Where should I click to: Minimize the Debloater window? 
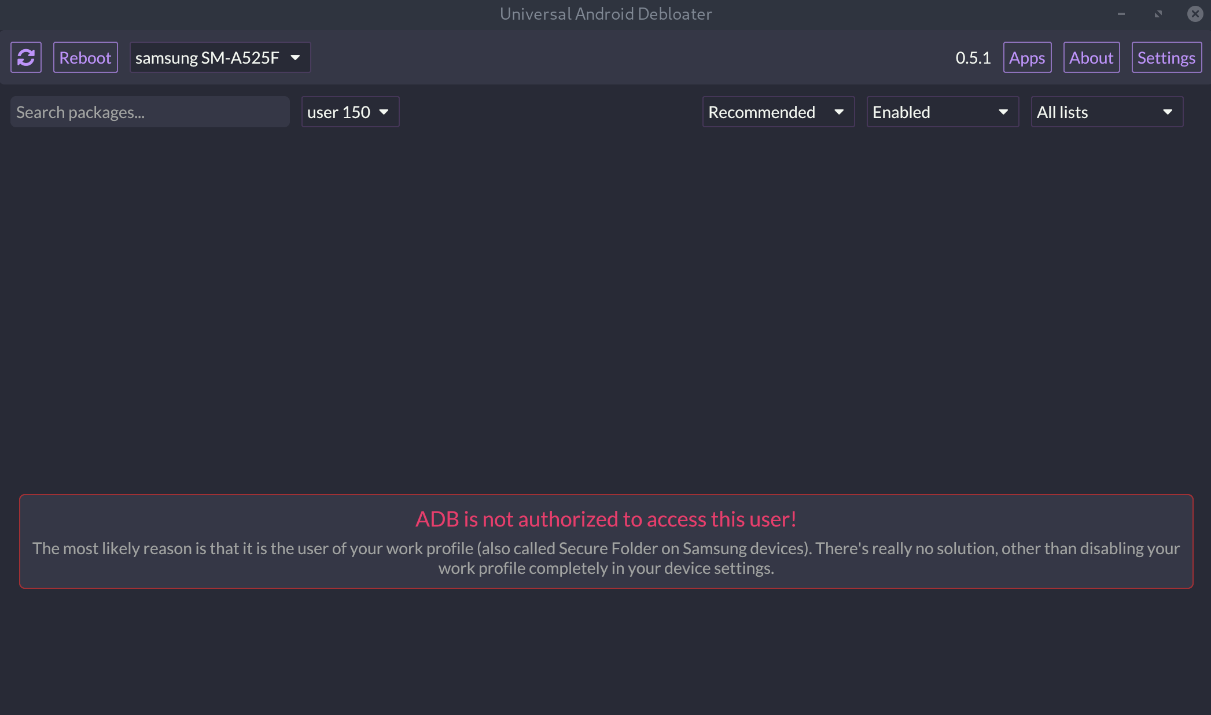coord(1121,14)
